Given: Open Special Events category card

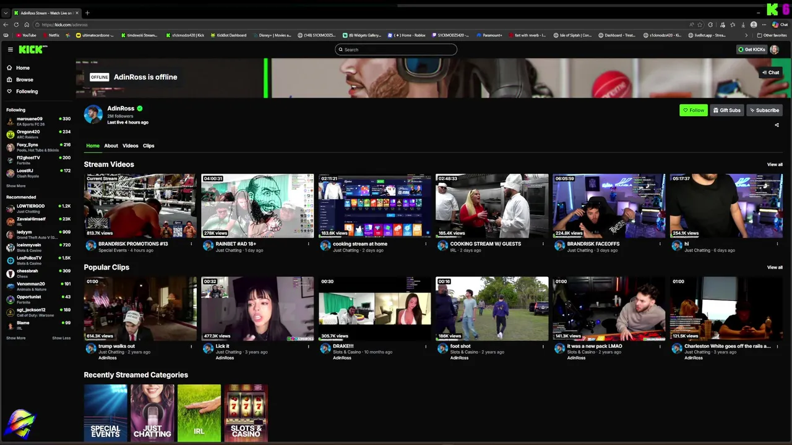Looking at the screenshot, I should pyautogui.click(x=106, y=413).
